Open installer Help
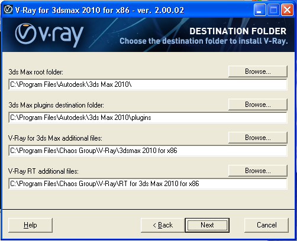297x241 pixels. [x=30, y=225]
